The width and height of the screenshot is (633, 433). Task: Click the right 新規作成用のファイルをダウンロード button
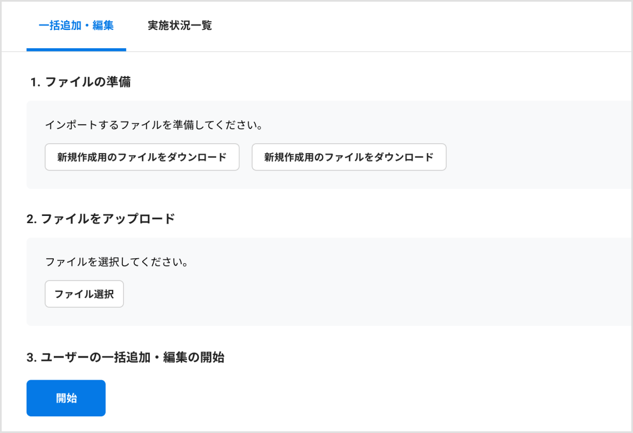[x=349, y=157]
